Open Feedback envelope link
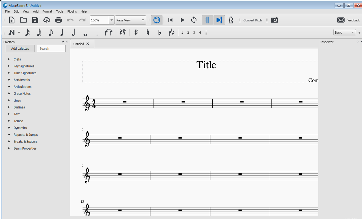362x223 pixels. (x=348, y=20)
